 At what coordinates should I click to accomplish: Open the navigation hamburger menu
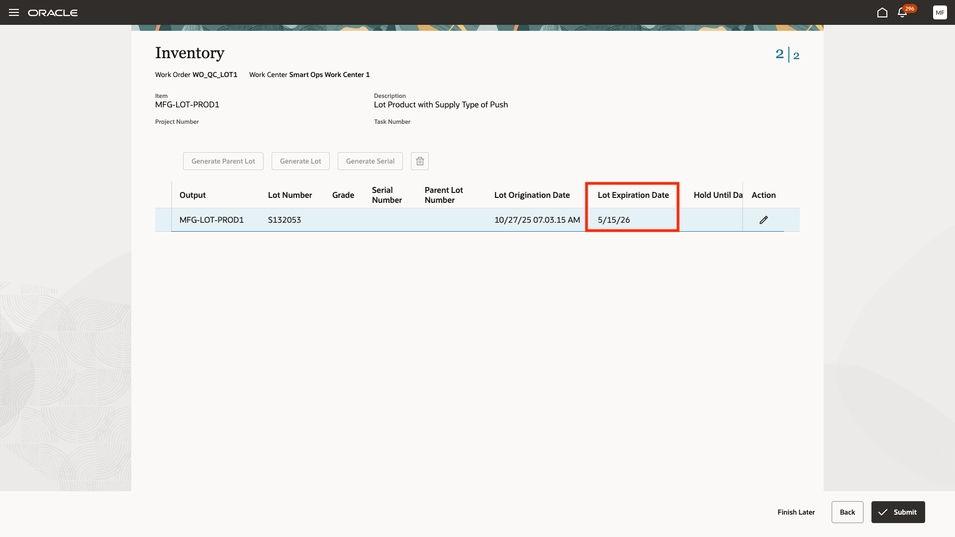14,12
